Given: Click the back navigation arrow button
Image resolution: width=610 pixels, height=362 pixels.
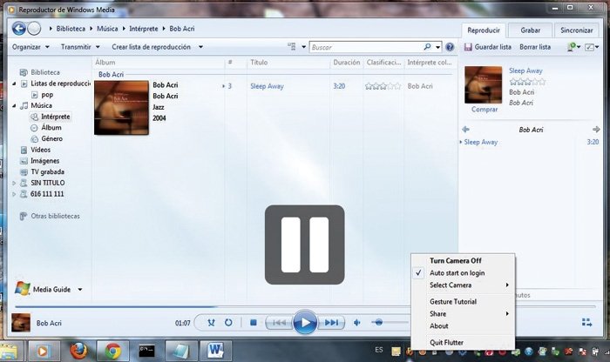Looking at the screenshot, I should (18, 29).
